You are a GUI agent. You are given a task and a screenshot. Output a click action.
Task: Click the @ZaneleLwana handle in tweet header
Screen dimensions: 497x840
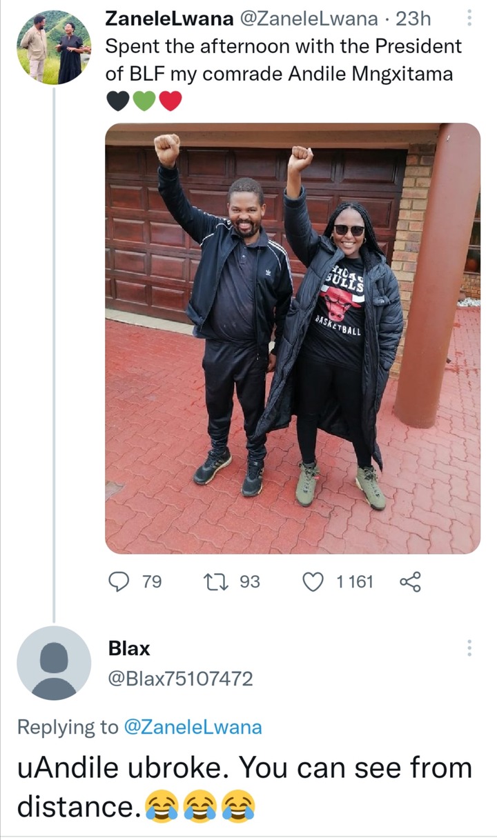click(x=308, y=19)
